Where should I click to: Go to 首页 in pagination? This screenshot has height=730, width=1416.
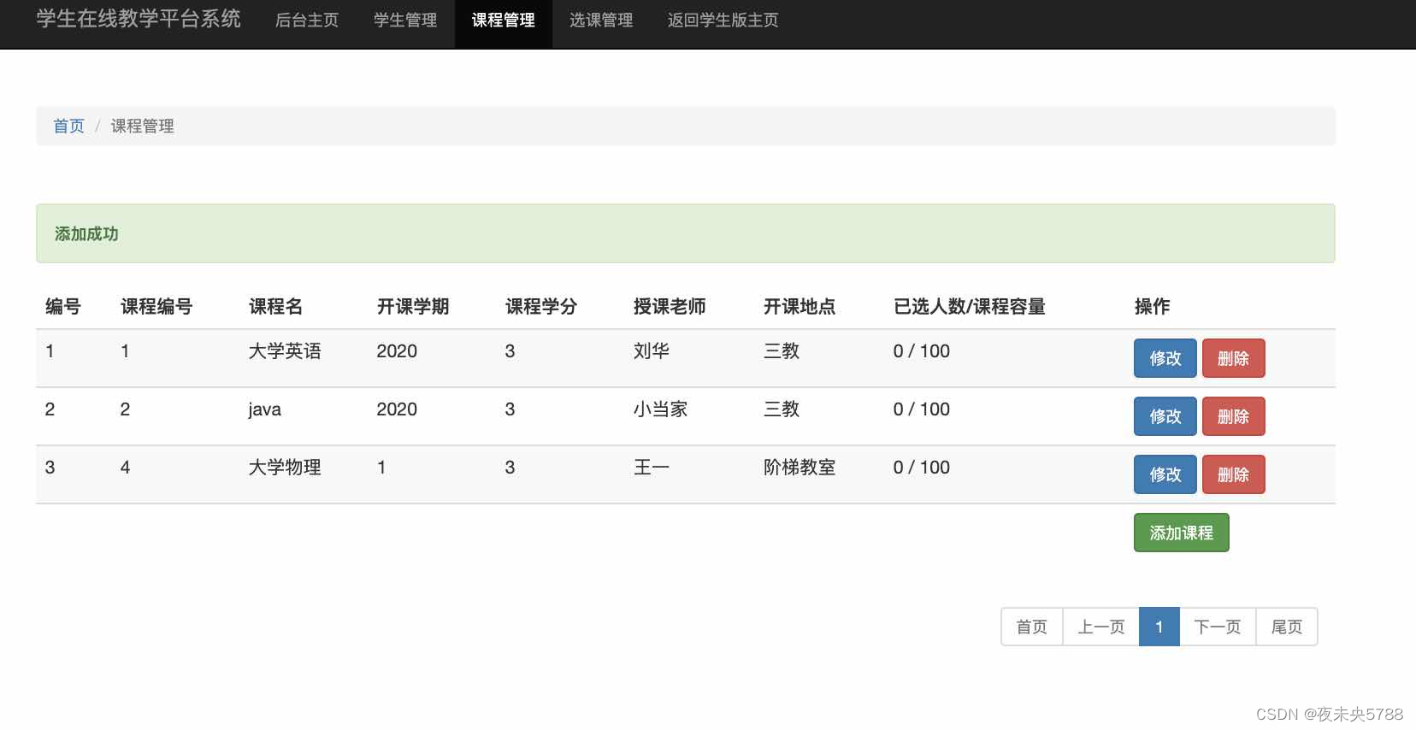1032,627
